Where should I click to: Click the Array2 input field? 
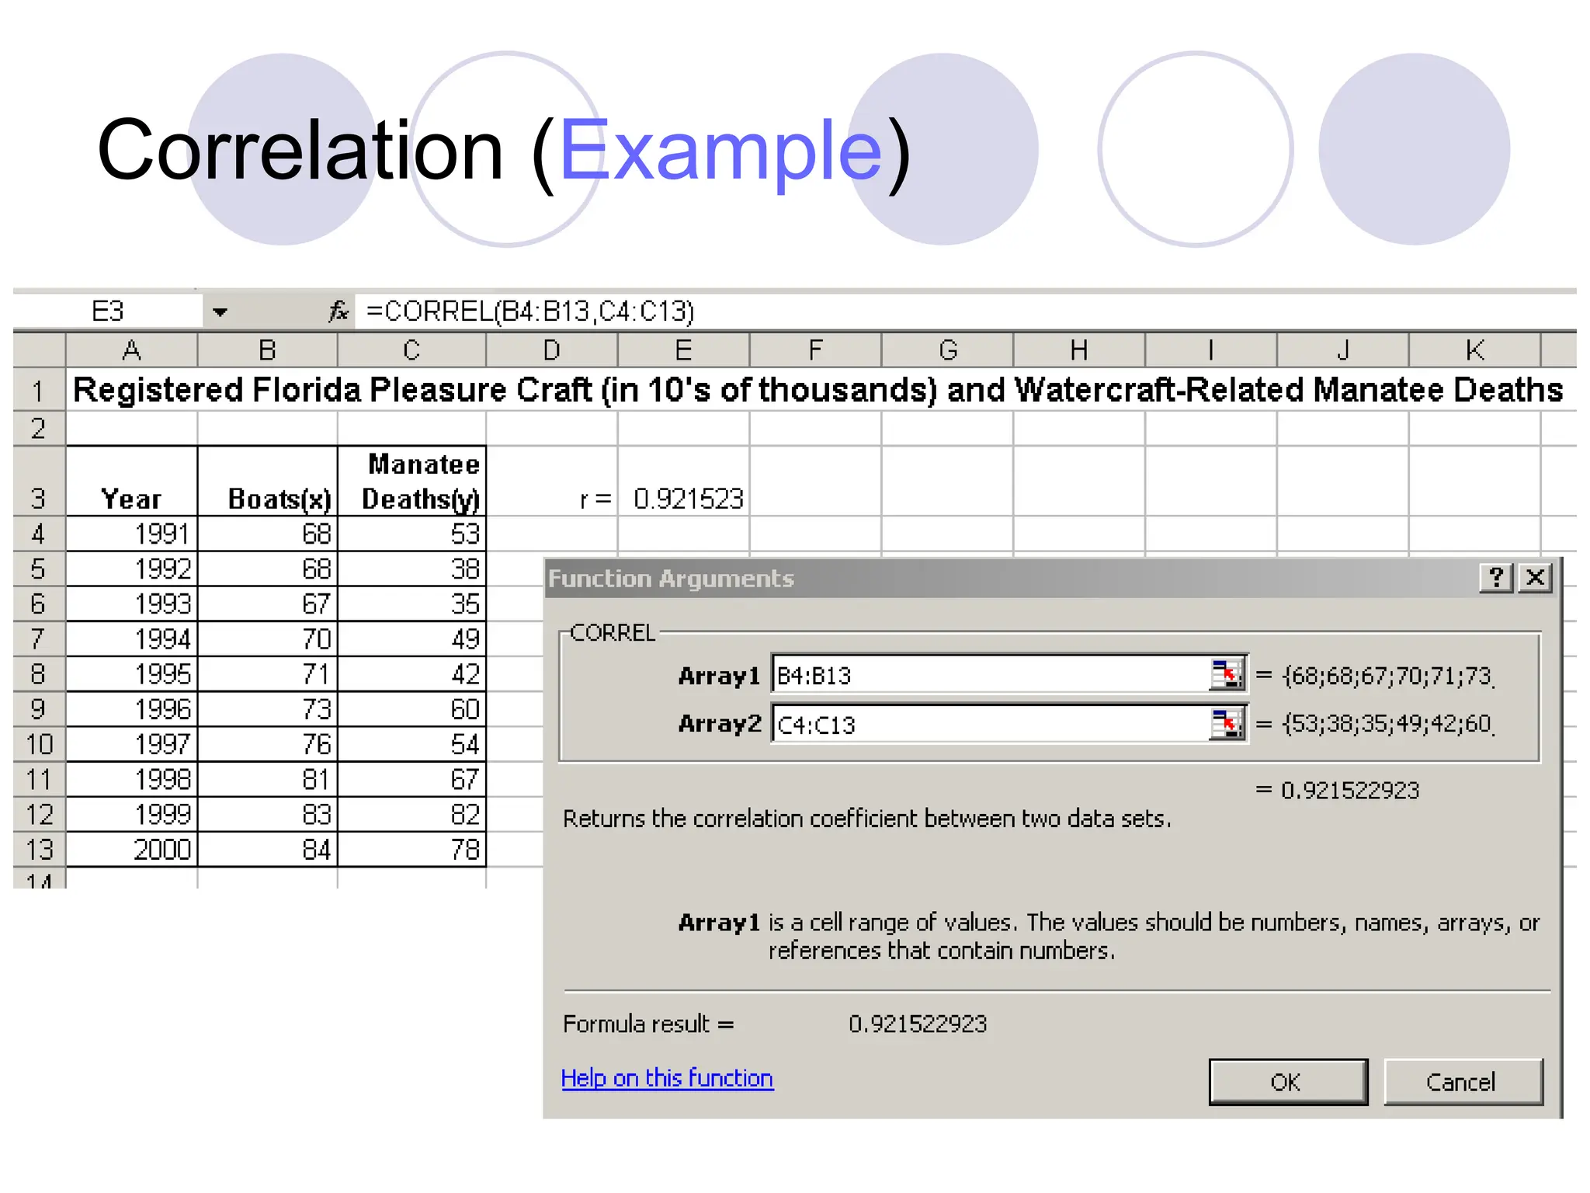click(x=991, y=724)
